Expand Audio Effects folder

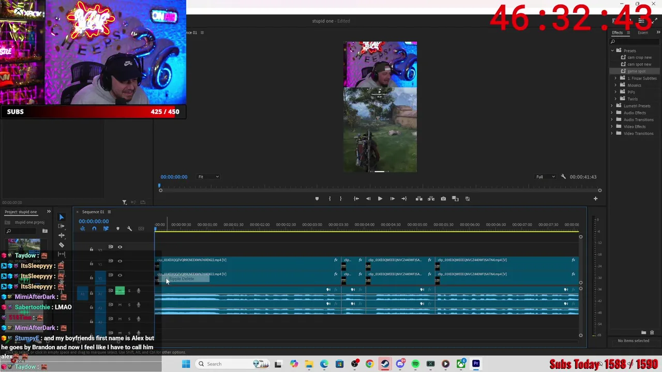pos(612,113)
